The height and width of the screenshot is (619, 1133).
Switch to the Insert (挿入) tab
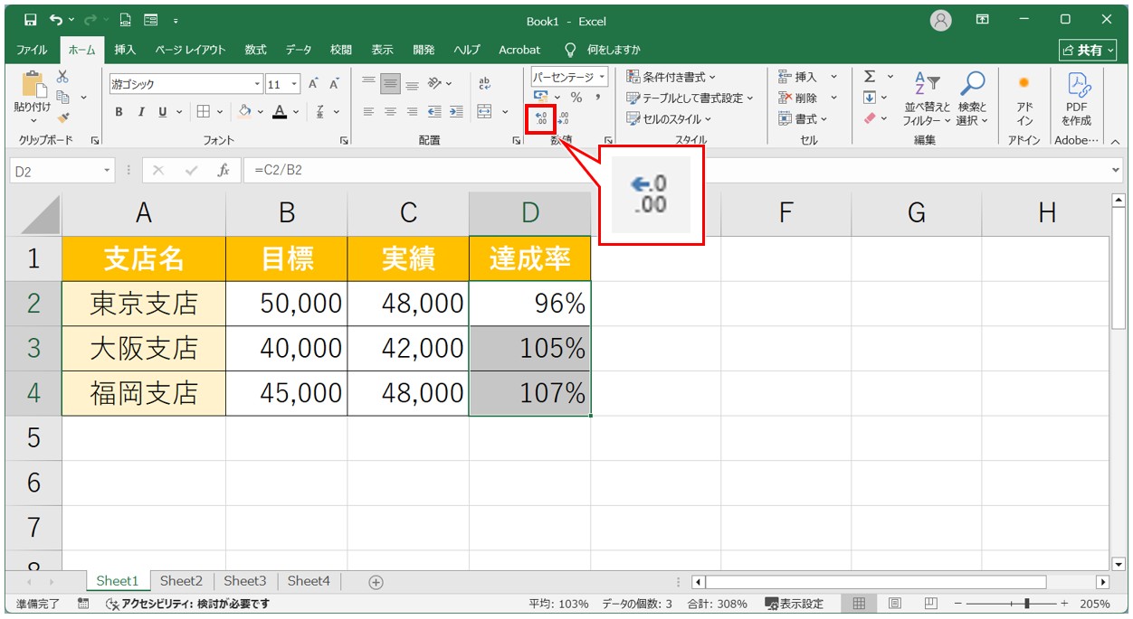coord(125,50)
